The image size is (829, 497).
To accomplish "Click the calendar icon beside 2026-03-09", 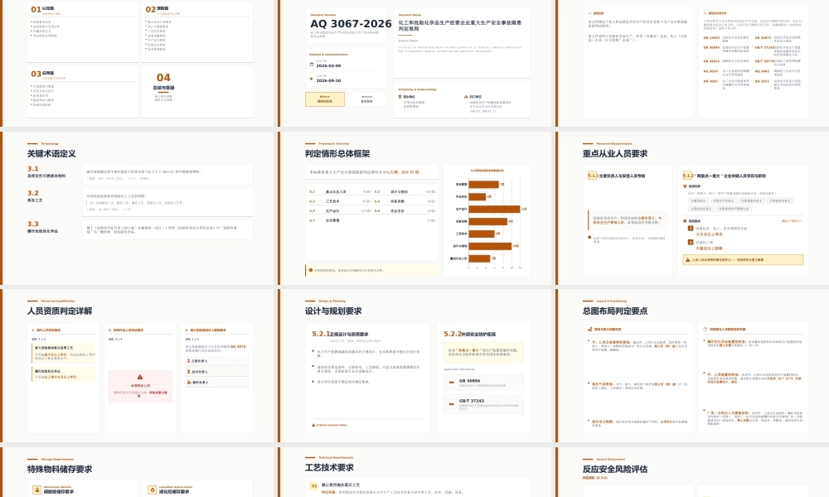I will [312, 65].
